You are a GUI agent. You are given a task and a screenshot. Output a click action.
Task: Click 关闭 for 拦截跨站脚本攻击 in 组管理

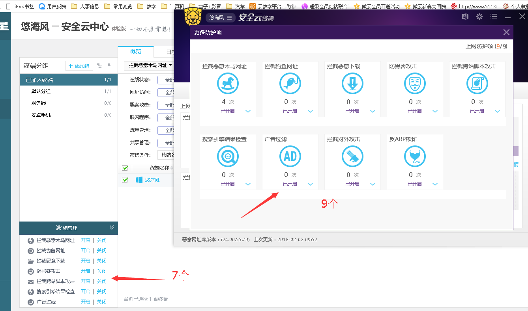pyautogui.click(x=102, y=281)
